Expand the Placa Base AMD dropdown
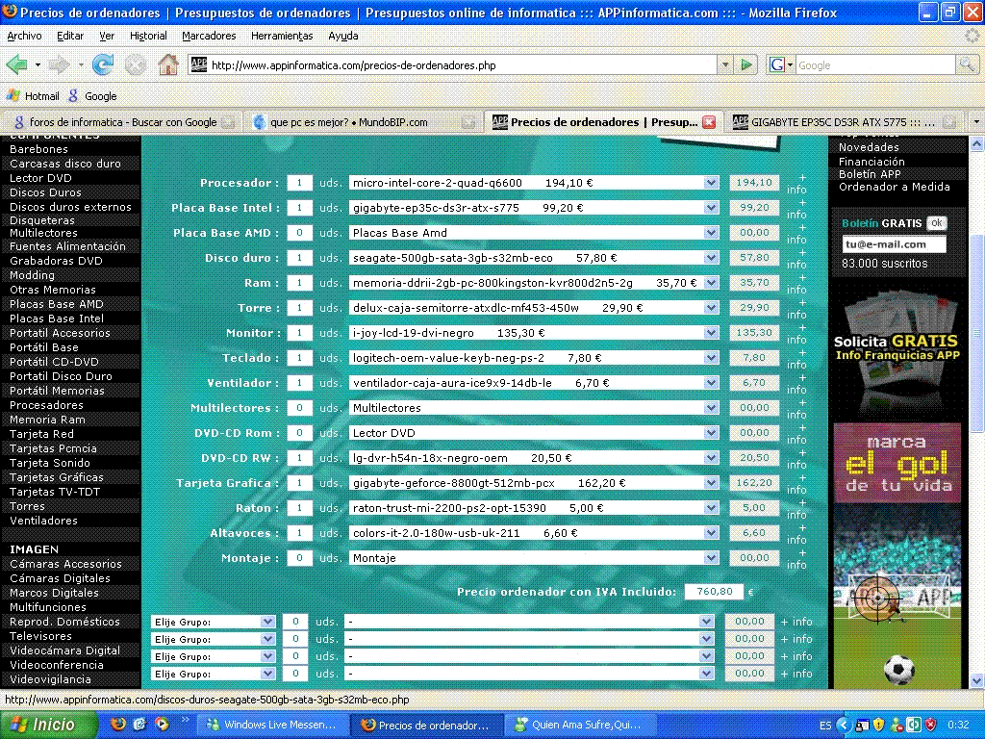The height and width of the screenshot is (739, 985). point(711,233)
